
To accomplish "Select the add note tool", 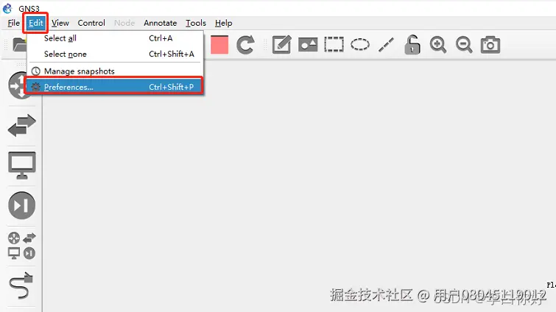I will 281,45.
